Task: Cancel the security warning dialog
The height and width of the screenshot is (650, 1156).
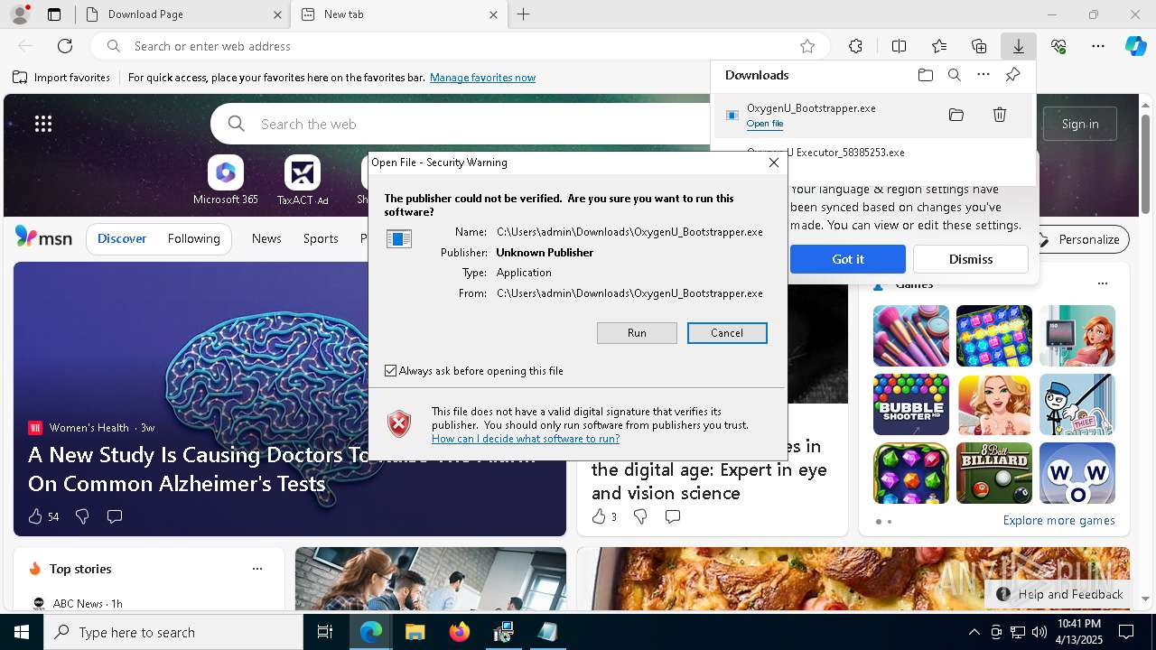Action: [x=727, y=333]
